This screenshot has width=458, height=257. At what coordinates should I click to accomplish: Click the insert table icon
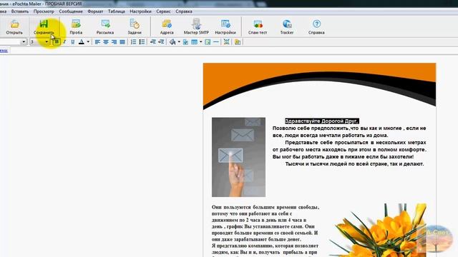tap(194, 42)
